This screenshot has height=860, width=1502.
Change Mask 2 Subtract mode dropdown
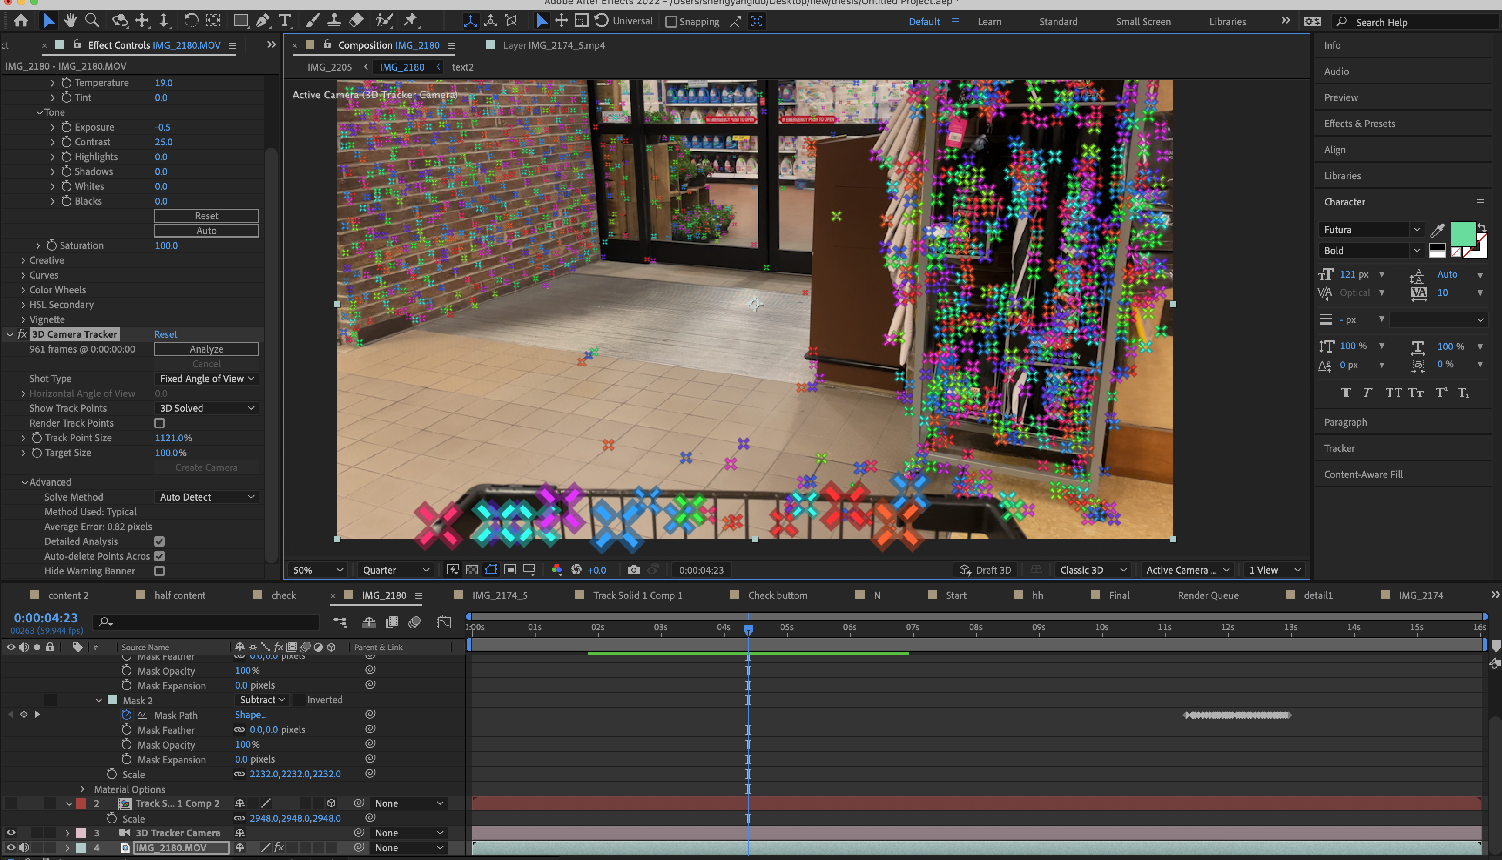262,700
